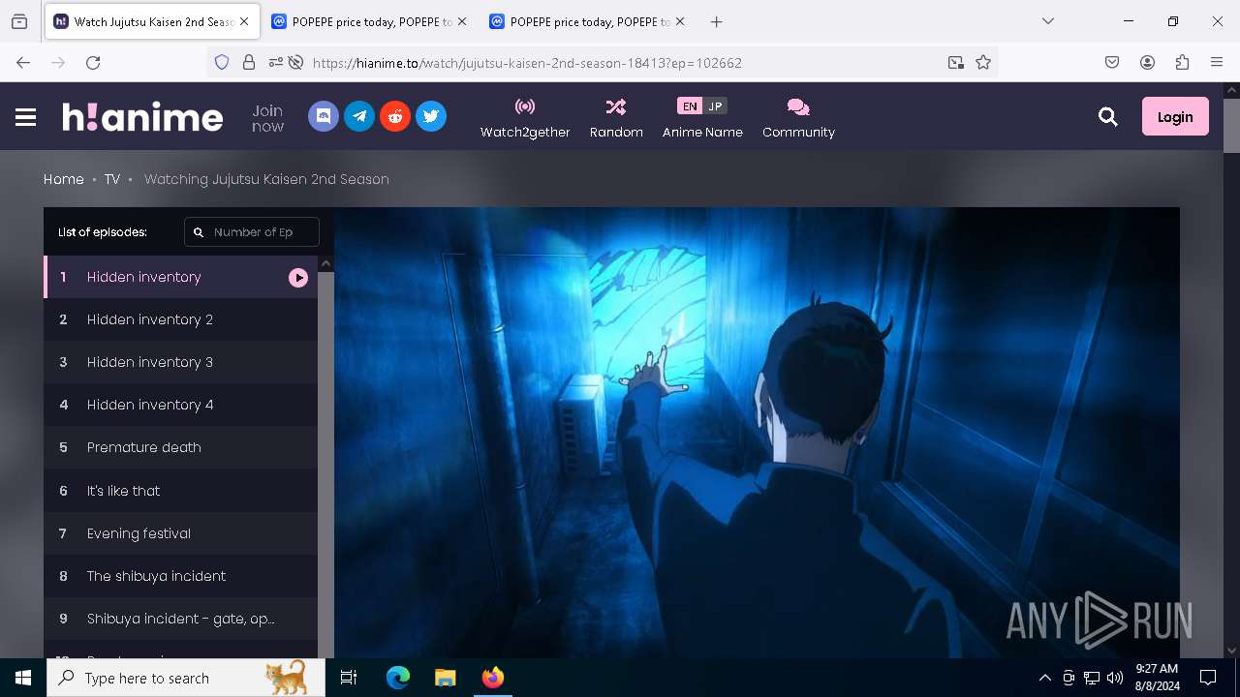Open the taskbar clock showing 9:27 AM
1240x697 pixels.
pos(1157,678)
